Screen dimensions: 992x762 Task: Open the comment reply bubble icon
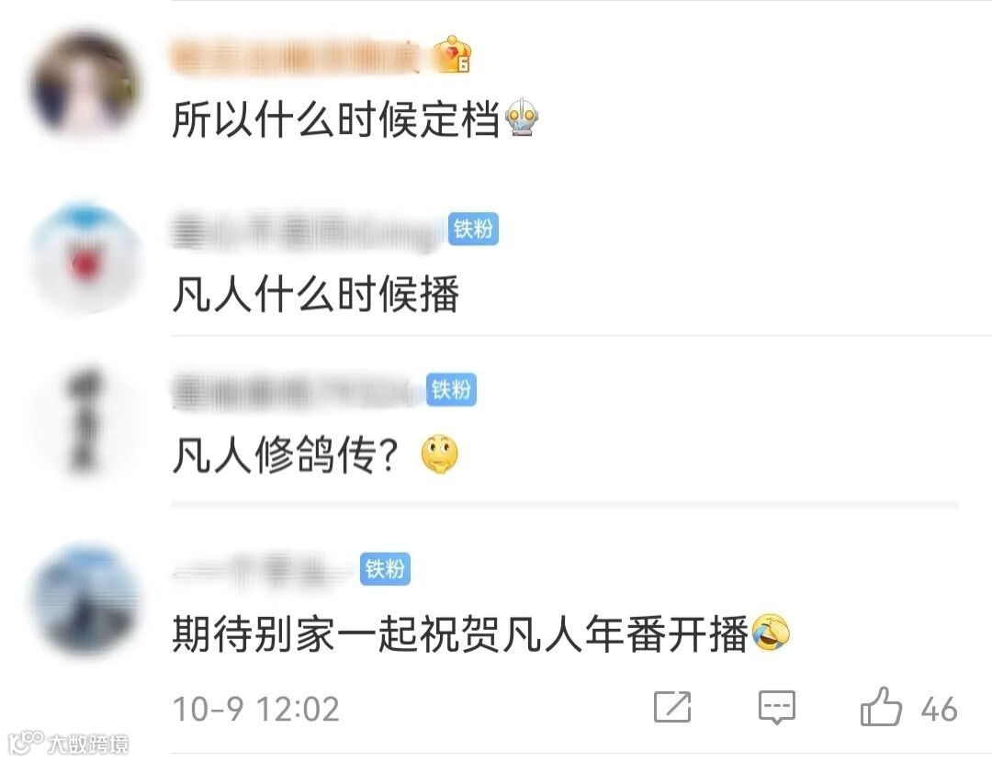777,707
